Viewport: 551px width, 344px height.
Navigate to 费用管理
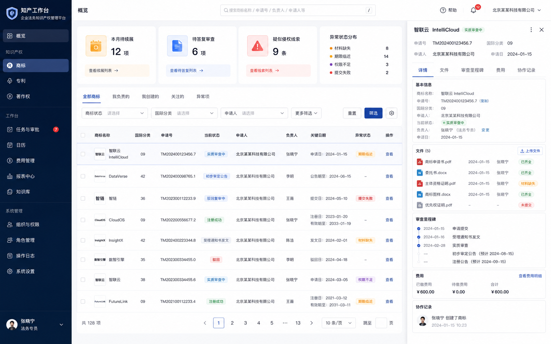(36, 161)
